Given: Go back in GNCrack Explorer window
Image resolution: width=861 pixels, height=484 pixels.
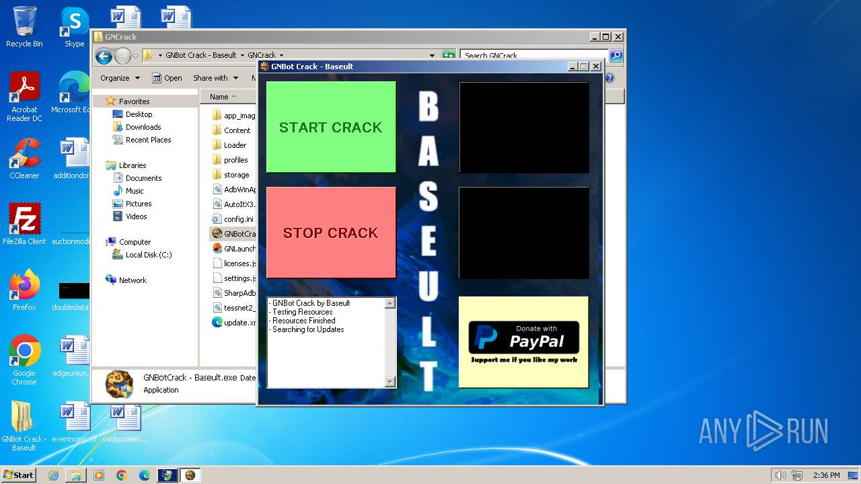Looking at the screenshot, I should (104, 56).
